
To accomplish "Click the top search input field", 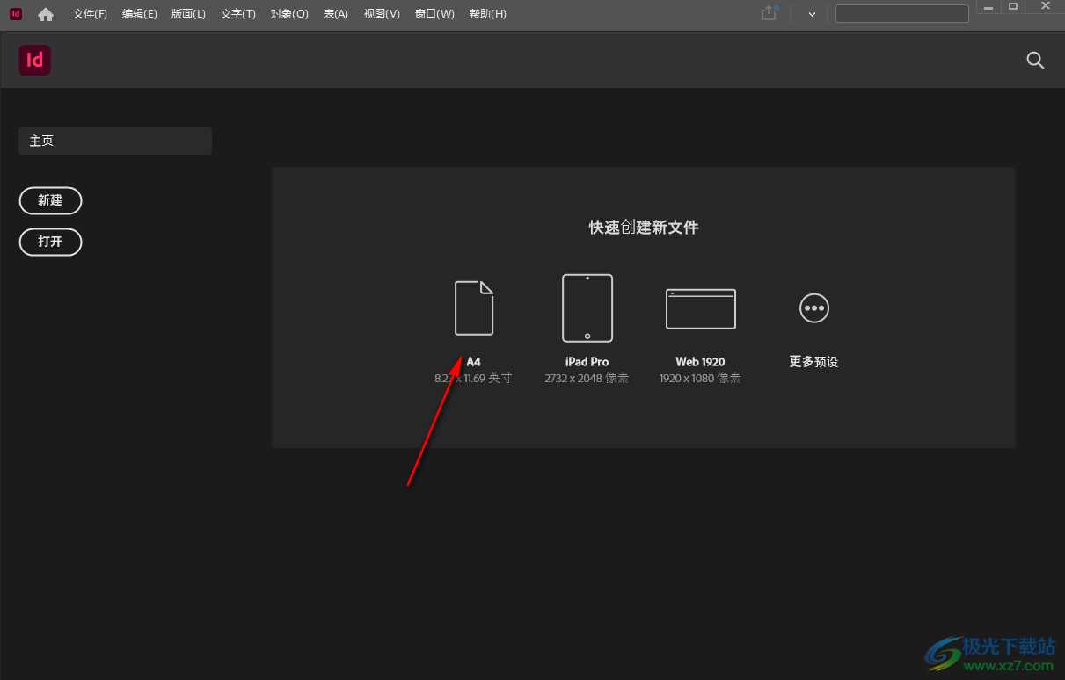I will [902, 13].
